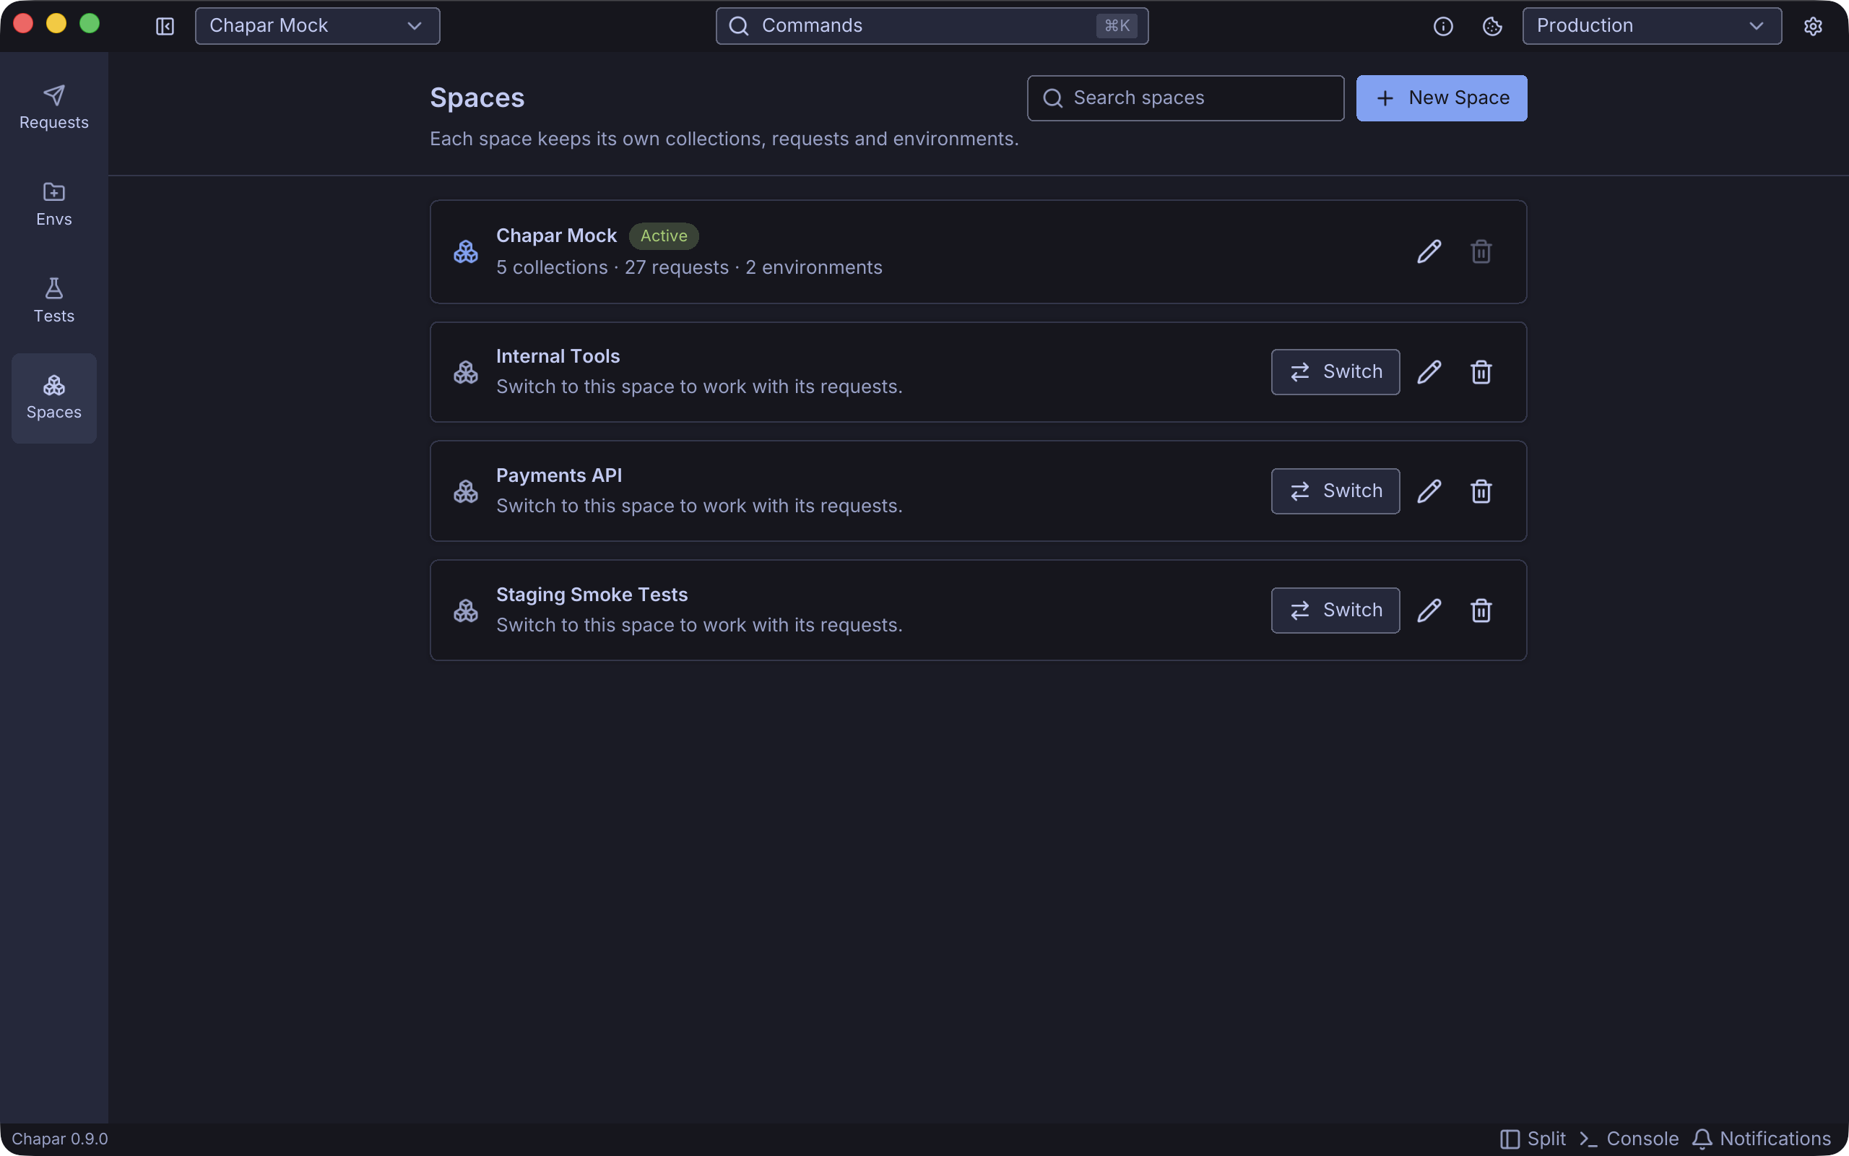Click '5 collections · 27 requests · 2 environments'

(x=689, y=267)
